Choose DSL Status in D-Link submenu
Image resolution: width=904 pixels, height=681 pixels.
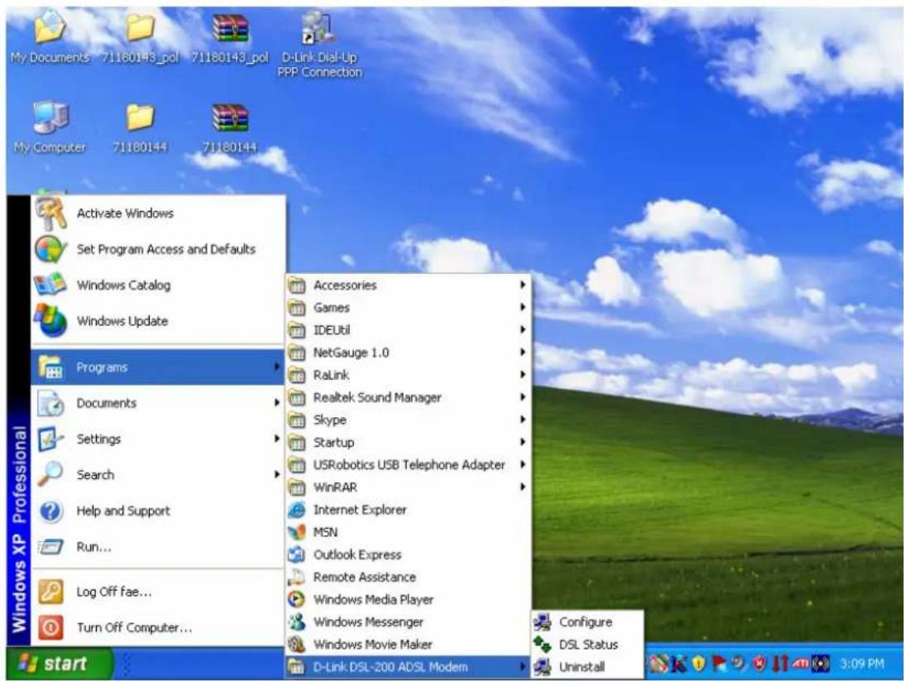pyautogui.click(x=587, y=644)
